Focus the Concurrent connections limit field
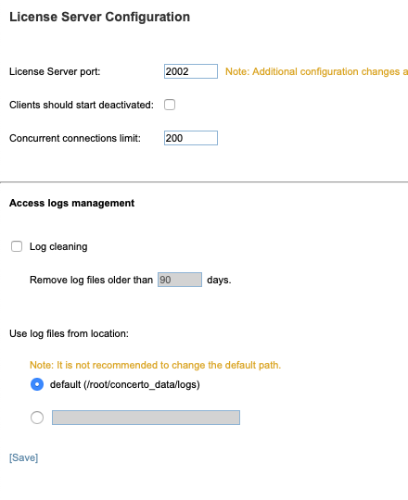 pos(191,138)
